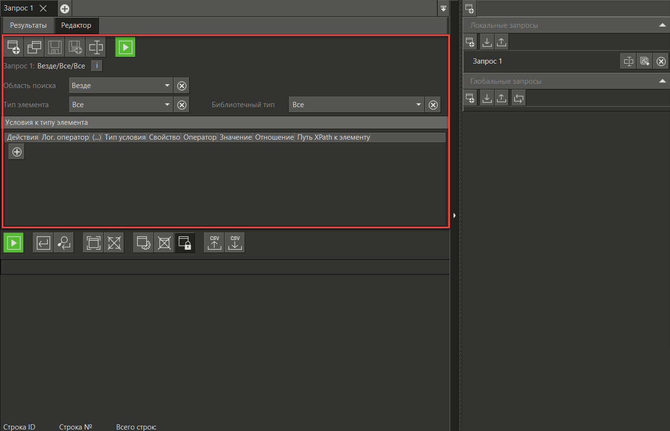670x431 pixels.
Task: Click the new query icon in editor toolbar
Action: (13, 47)
